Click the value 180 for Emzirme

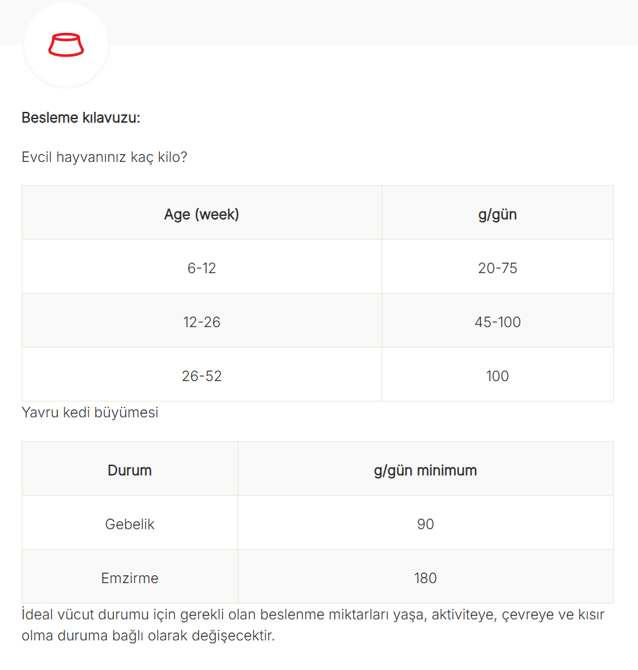[426, 577]
